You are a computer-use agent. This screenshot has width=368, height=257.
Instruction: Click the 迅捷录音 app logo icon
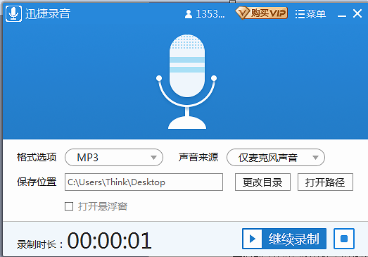point(13,13)
